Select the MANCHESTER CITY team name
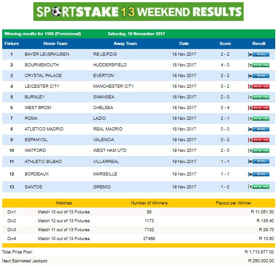This screenshot has width=277, height=265. click(113, 86)
